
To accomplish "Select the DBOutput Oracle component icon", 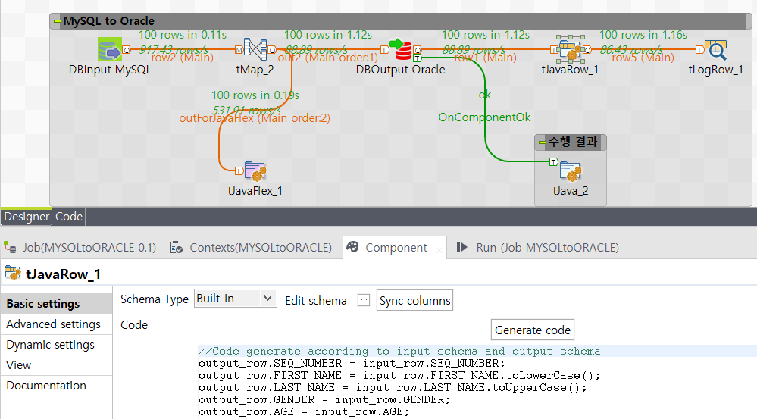I will (401, 49).
